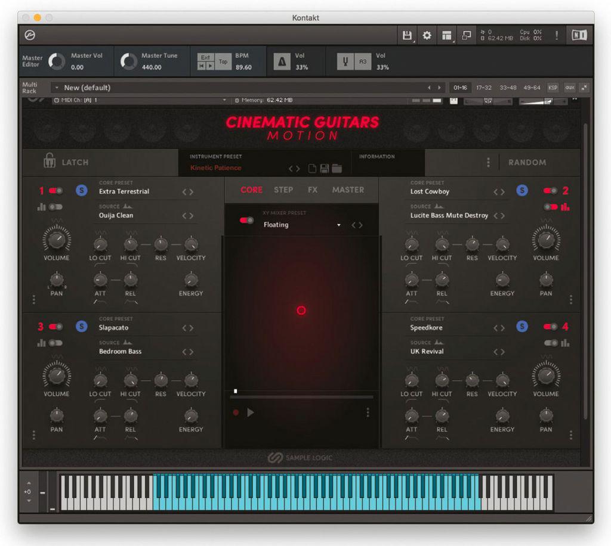Toggle core 4 power switch
Viewport: 611px width, 546px height.
coord(550,327)
